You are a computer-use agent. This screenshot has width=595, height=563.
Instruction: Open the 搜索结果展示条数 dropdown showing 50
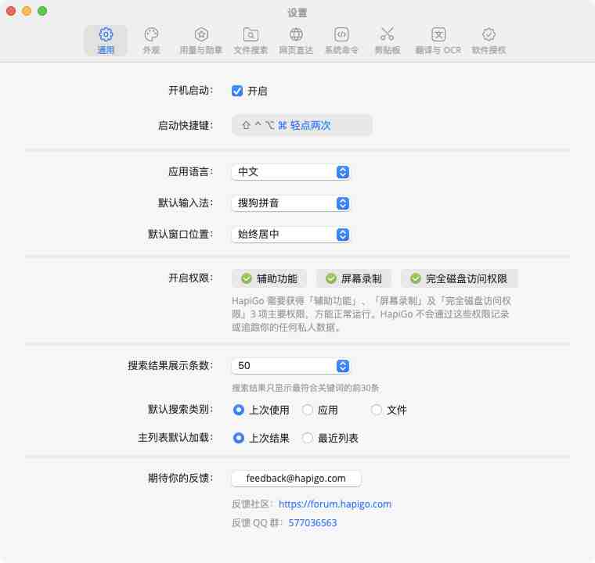click(x=290, y=366)
